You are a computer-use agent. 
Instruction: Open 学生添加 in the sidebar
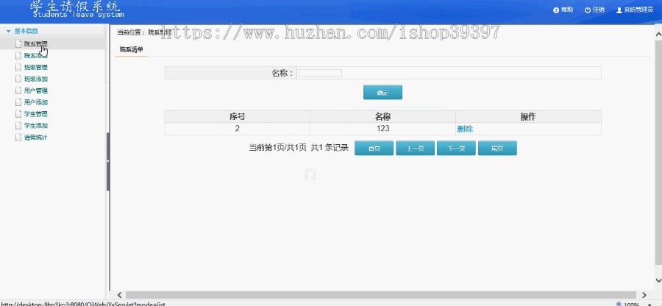coord(35,126)
